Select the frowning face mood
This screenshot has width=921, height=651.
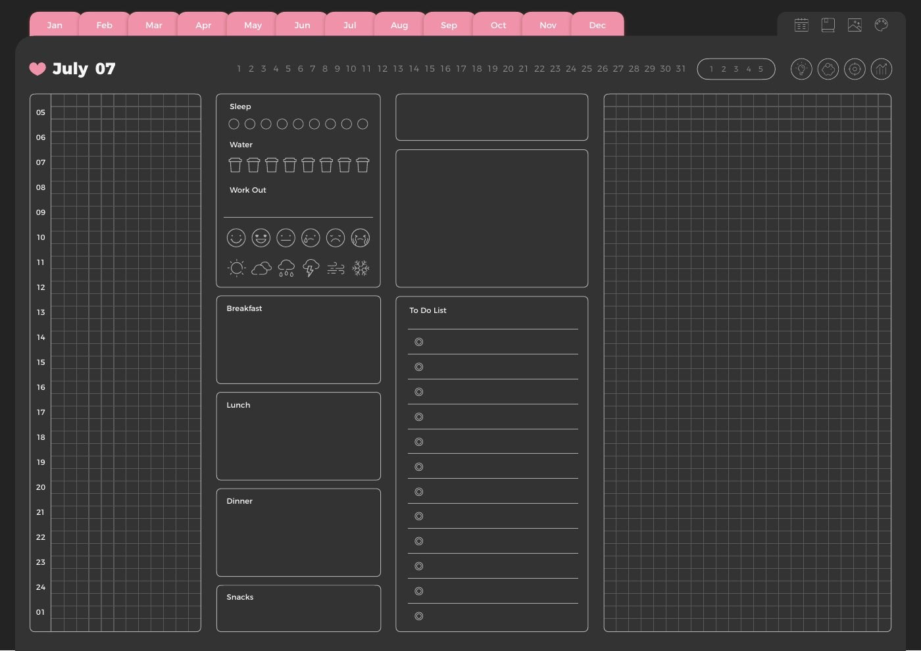point(336,237)
